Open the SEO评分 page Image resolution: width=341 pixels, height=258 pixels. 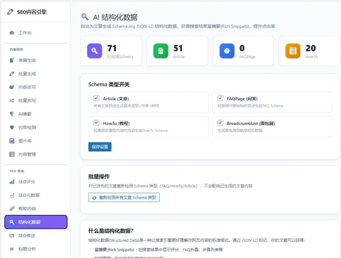(x=36, y=182)
